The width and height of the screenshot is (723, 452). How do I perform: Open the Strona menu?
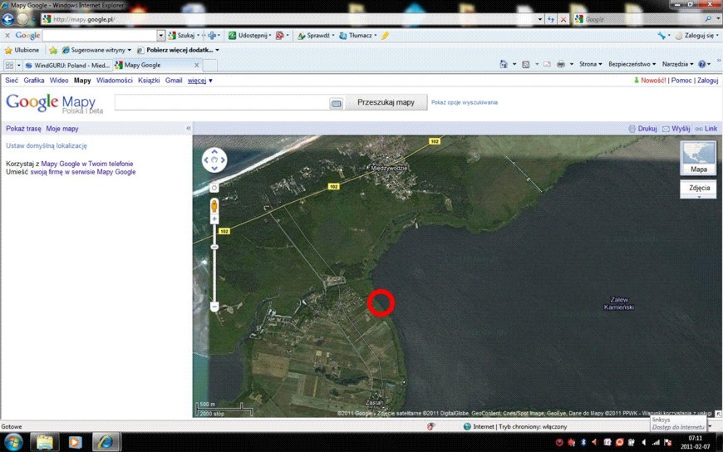coord(591,64)
